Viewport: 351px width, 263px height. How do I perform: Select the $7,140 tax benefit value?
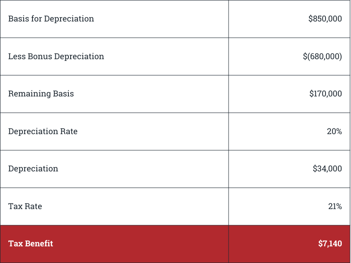coord(330,244)
